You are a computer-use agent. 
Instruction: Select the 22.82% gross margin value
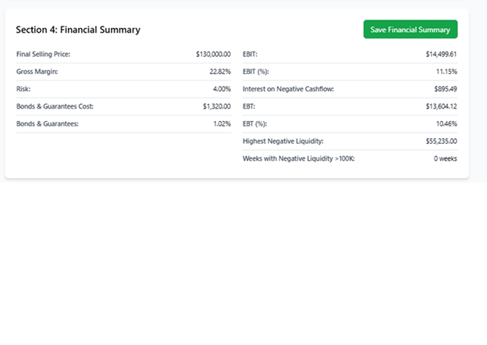[220, 72]
